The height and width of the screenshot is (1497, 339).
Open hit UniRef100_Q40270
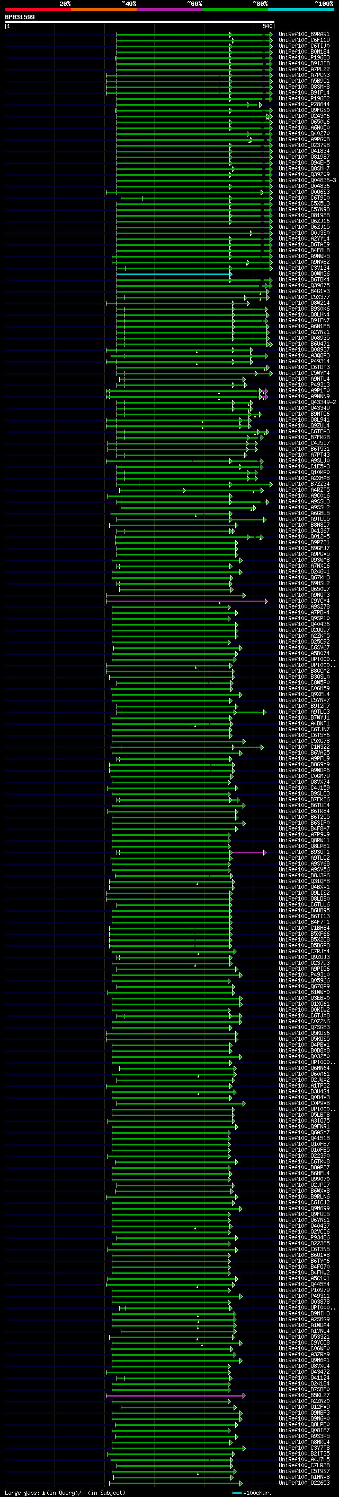pyautogui.click(x=304, y=134)
